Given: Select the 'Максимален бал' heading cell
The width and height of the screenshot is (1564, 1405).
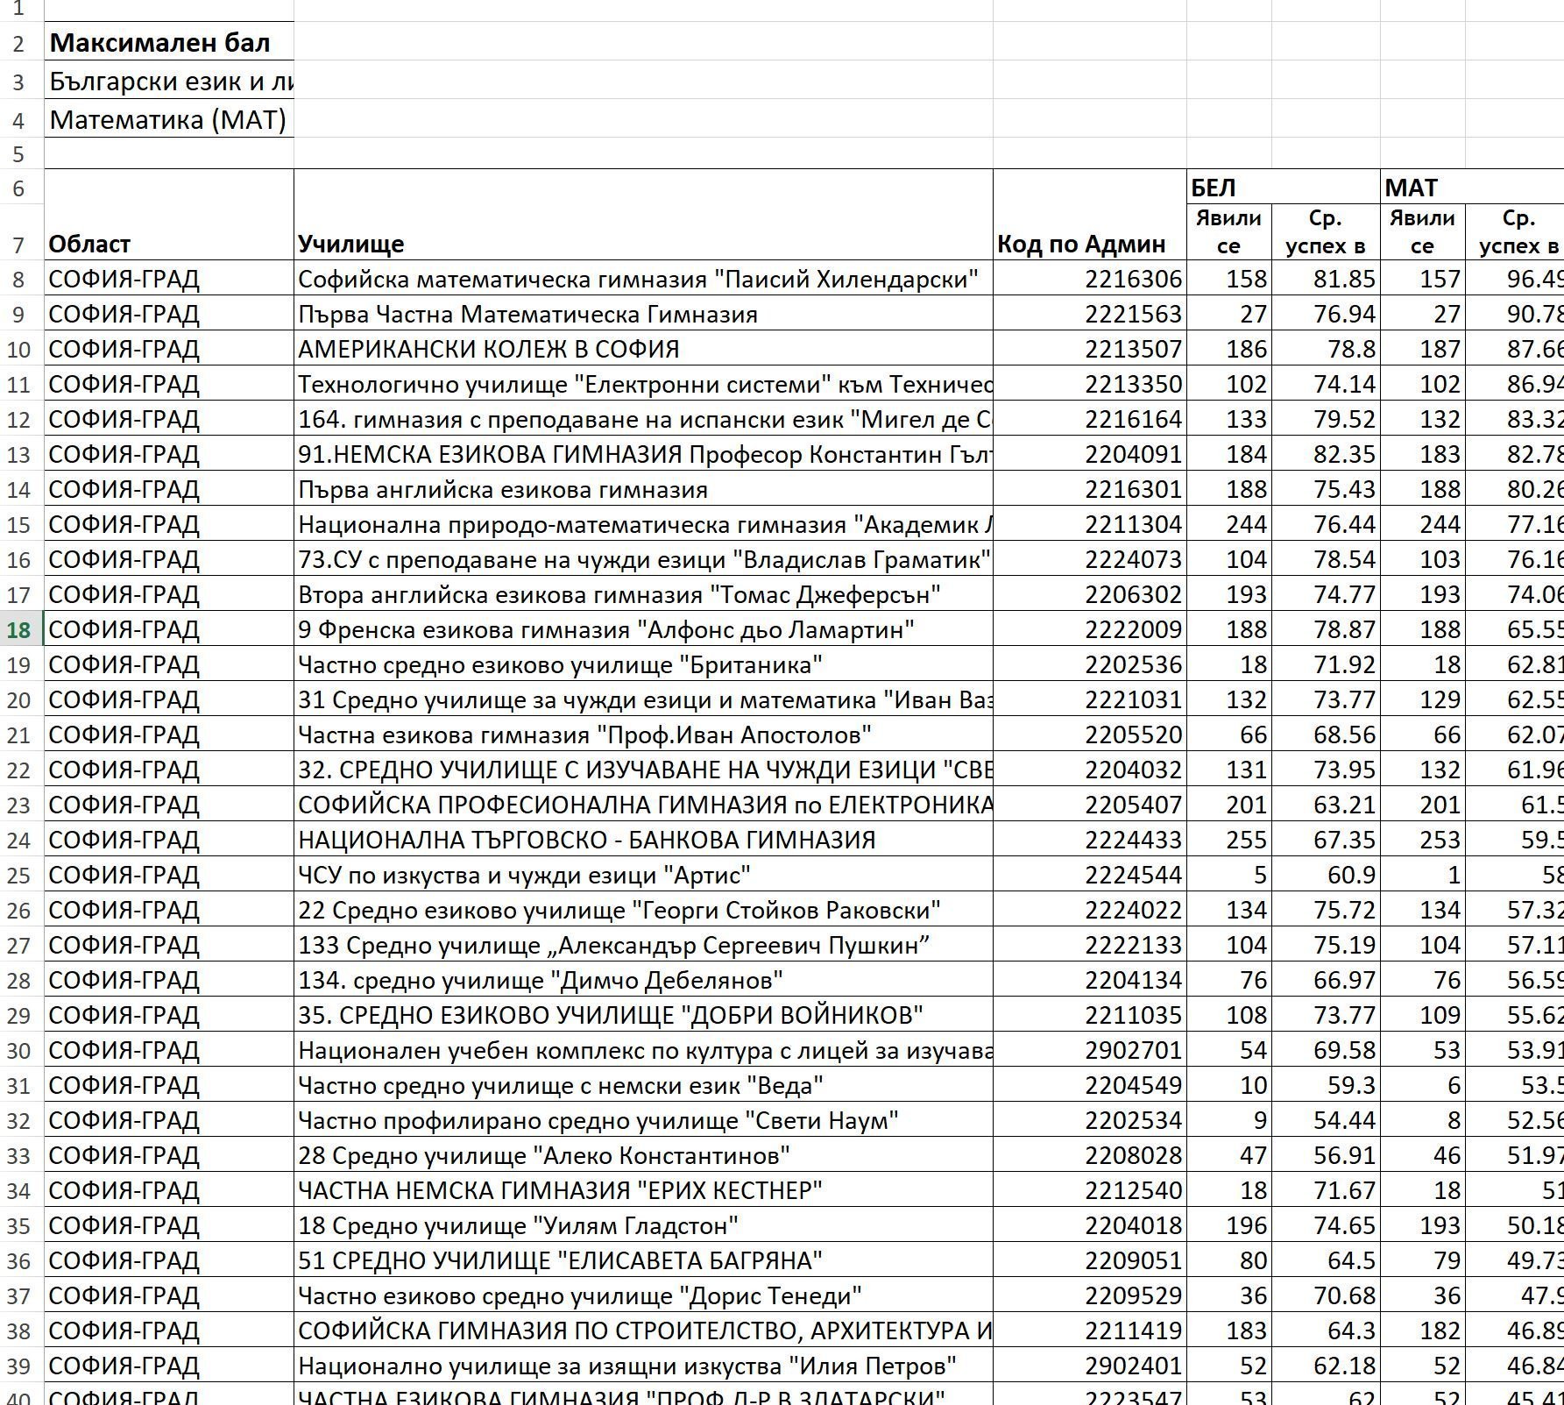Looking at the screenshot, I should pyautogui.click(x=169, y=41).
